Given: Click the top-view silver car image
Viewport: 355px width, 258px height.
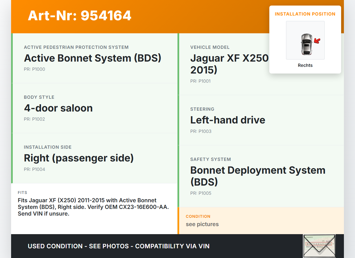Looking at the screenshot, I should pos(306,44).
